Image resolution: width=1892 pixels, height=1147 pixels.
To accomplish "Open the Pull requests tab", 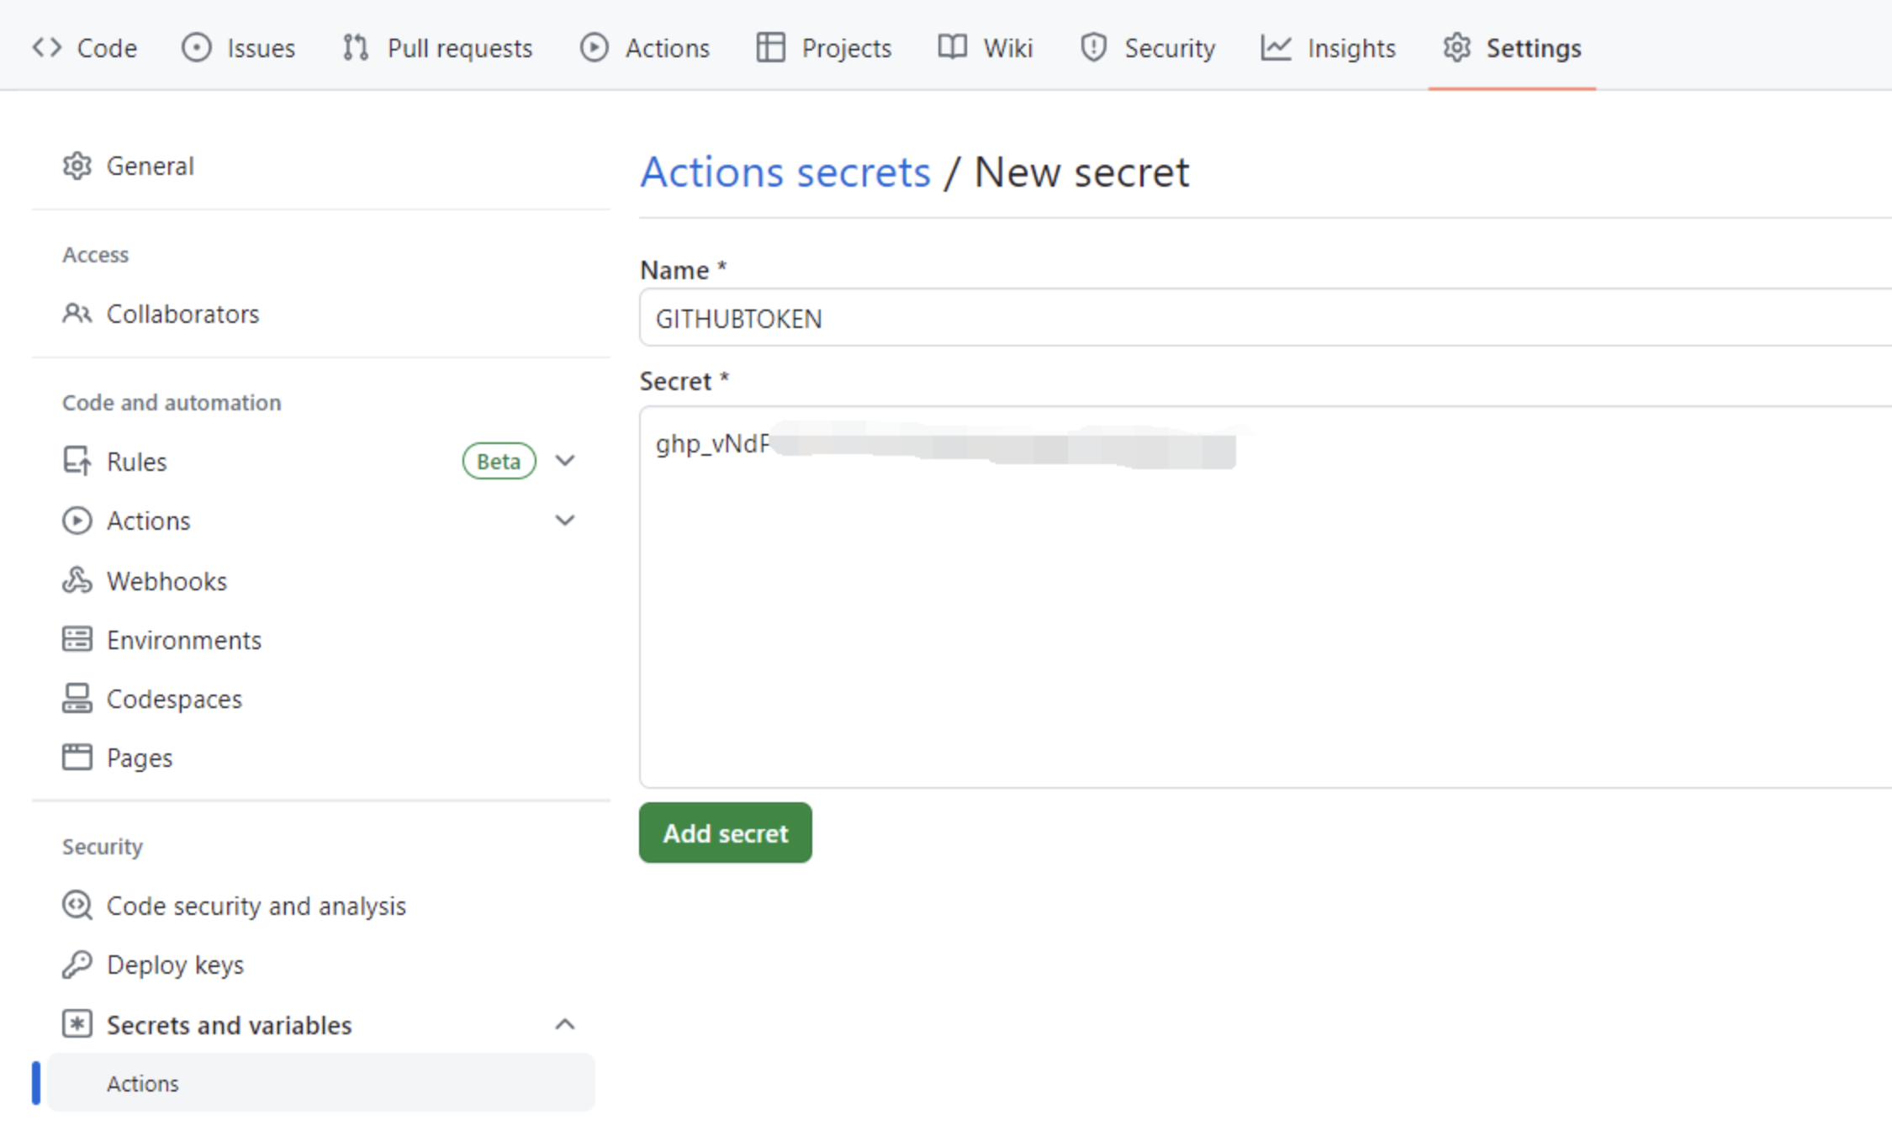I will point(438,48).
